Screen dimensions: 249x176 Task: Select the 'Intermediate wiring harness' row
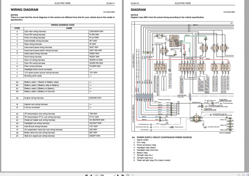(x=63, y=41)
